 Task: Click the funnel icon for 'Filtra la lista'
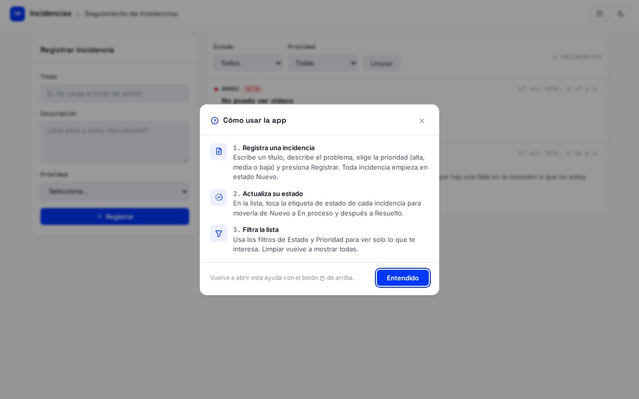(x=219, y=233)
